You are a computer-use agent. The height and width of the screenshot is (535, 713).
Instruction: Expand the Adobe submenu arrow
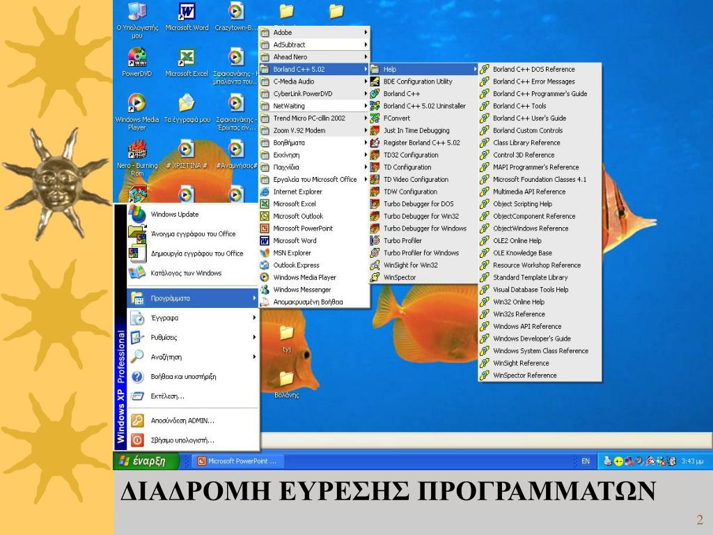[x=366, y=32]
